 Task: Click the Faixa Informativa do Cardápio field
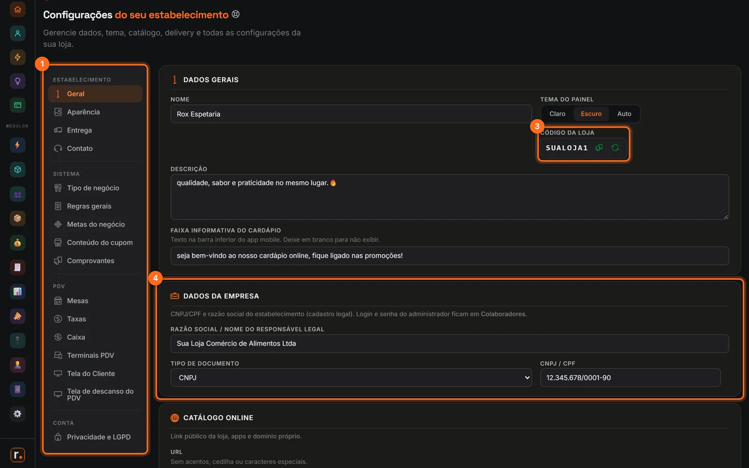[x=449, y=256]
